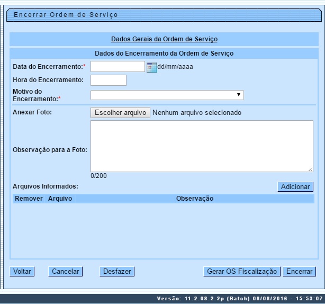Click the Arquivo column header

click(60, 199)
